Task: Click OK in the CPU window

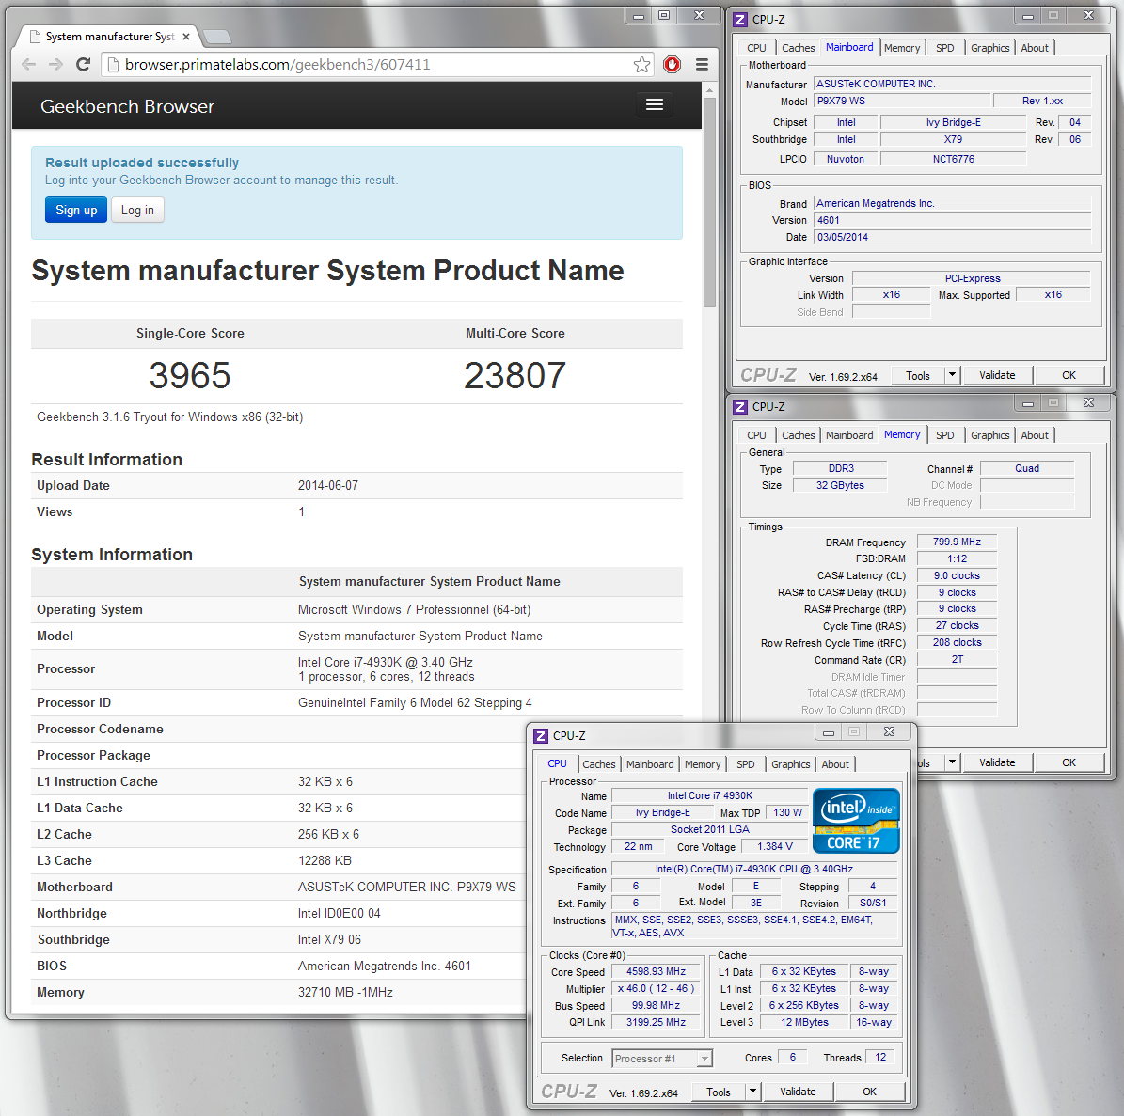Action: pyautogui.click(x=869, y=1091)
